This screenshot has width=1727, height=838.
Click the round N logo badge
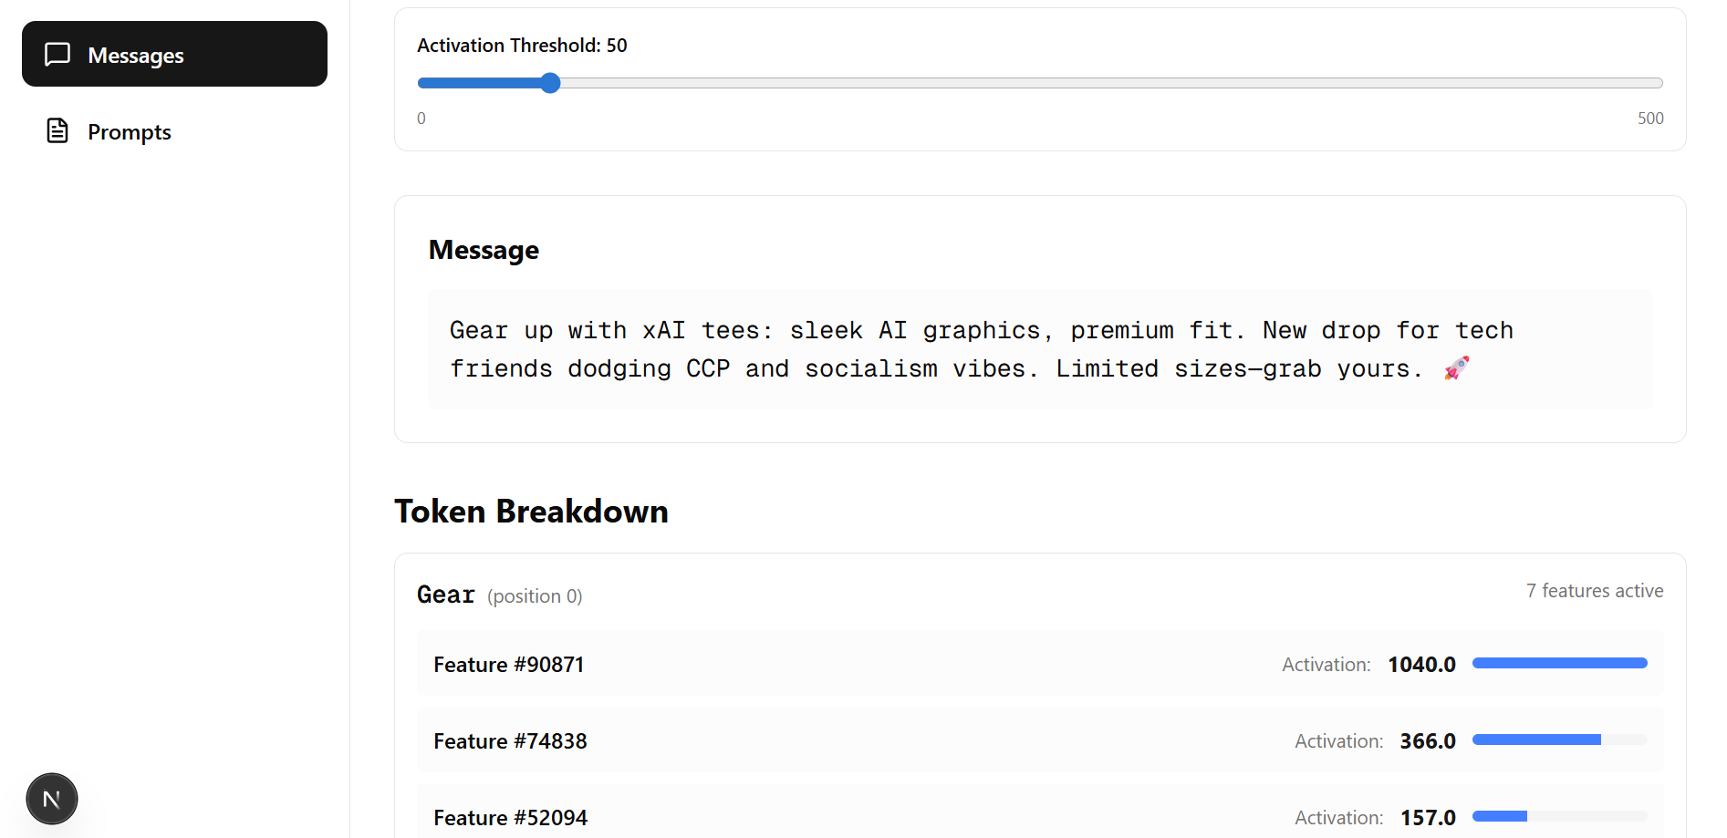coord(52,799)
